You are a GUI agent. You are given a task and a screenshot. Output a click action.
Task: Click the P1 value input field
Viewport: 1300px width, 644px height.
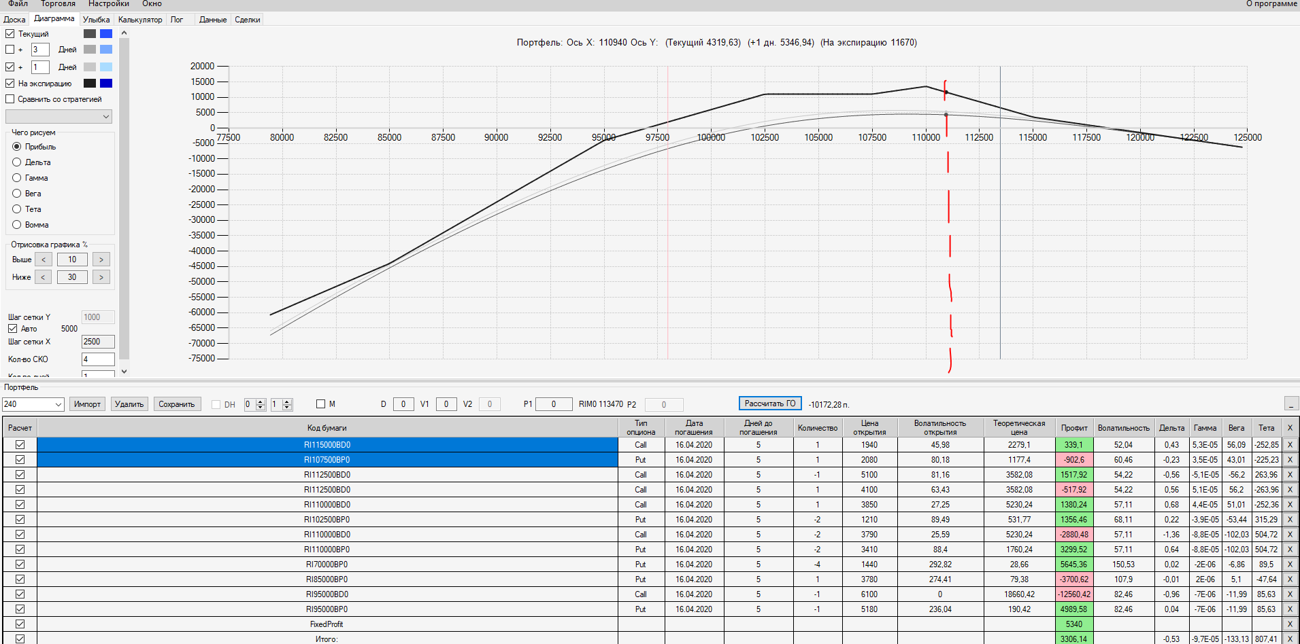click(x=554, y=404)
